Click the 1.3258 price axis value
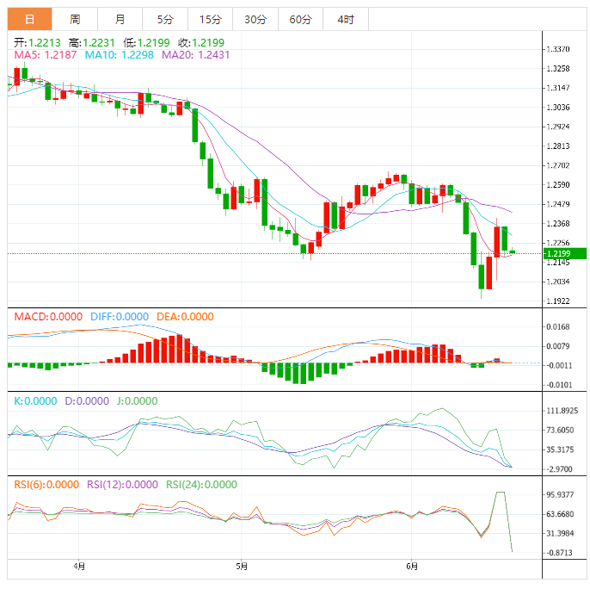 pyautogui.click(x=557, y=69)
